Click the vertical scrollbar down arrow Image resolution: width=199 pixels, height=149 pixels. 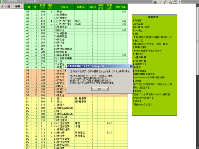point(197,147)
